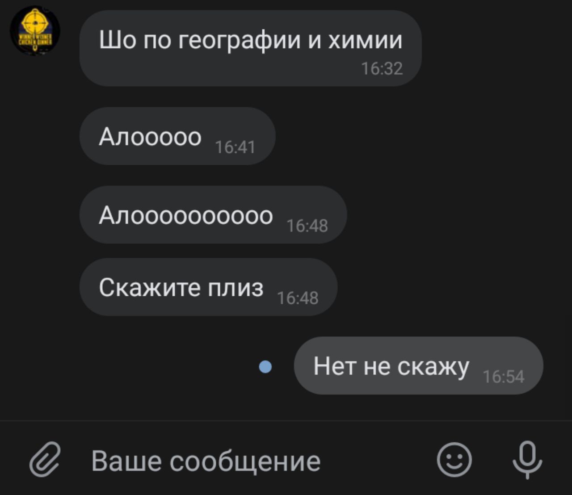The width and height of the screenshot is (572, 495).
Task: Click the 16:41 timestamp
Action: [235, 147]
